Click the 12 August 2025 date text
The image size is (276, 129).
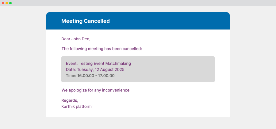[x=109, y=70]
